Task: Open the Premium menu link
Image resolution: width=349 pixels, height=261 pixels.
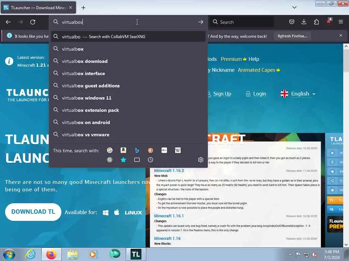Action: 233,59
